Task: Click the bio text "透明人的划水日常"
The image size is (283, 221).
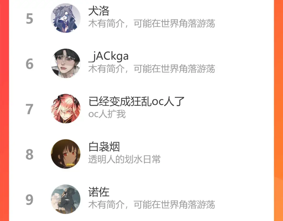Action: (x=124, y=159)
